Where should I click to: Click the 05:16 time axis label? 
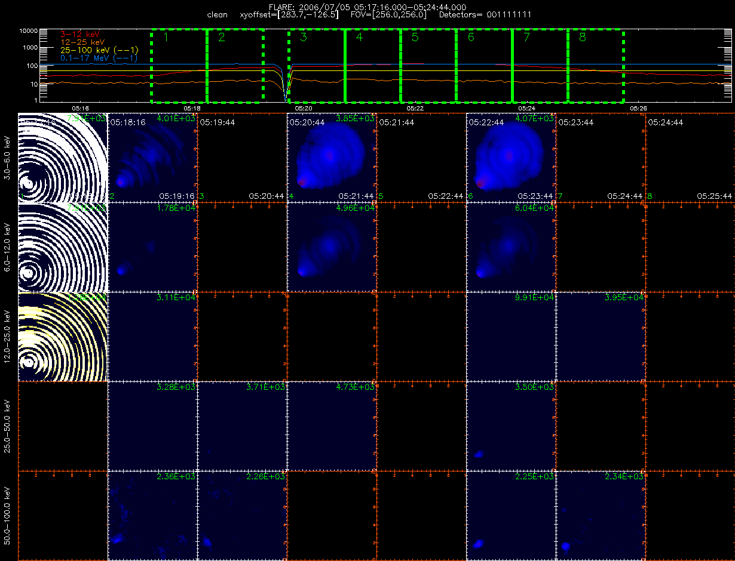(x=80, y=108)
